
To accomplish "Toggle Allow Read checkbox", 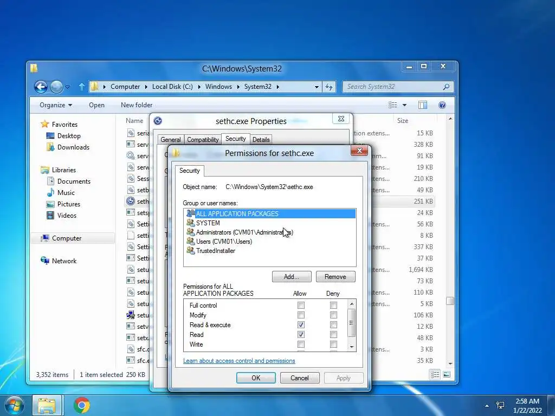I will point(301,335).
